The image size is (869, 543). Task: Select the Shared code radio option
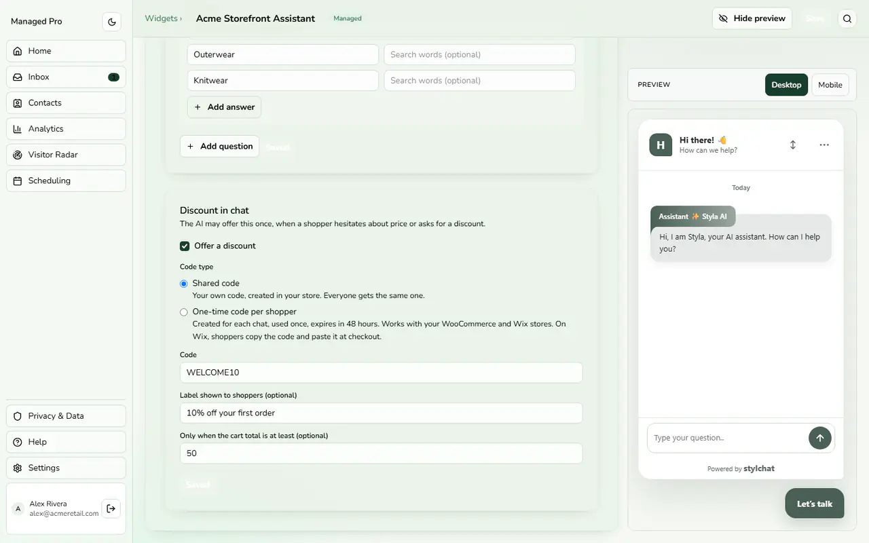(x=184, y=284)
